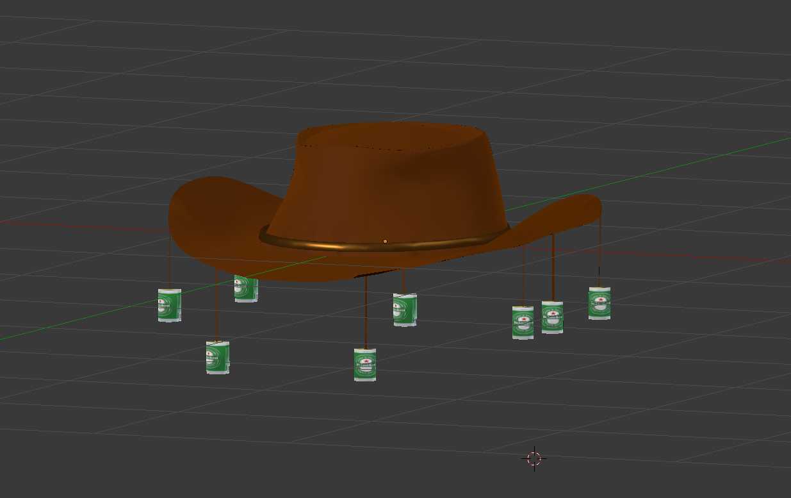This screenshot has width=791, height=498.
Task: Select the higher can beneath the hat's center
Action: (x=405, y=310)
